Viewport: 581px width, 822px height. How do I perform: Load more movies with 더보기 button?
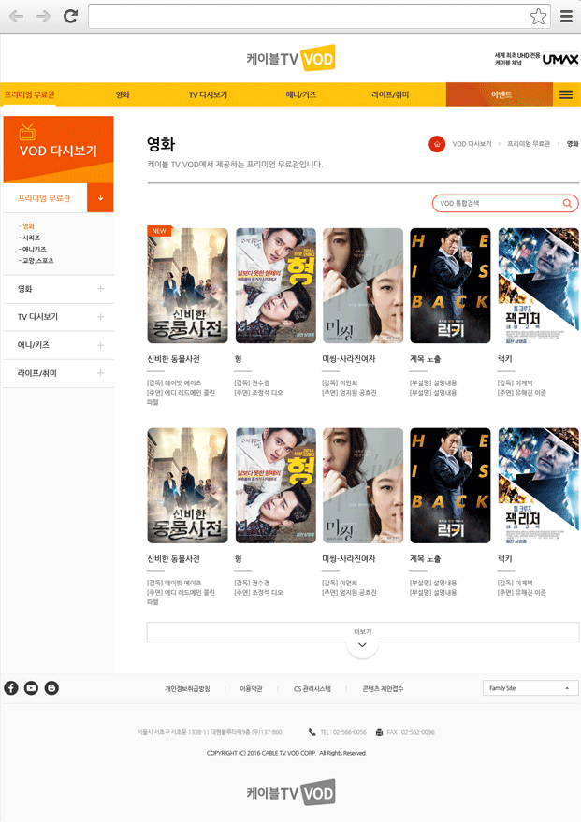pos(363,632)
